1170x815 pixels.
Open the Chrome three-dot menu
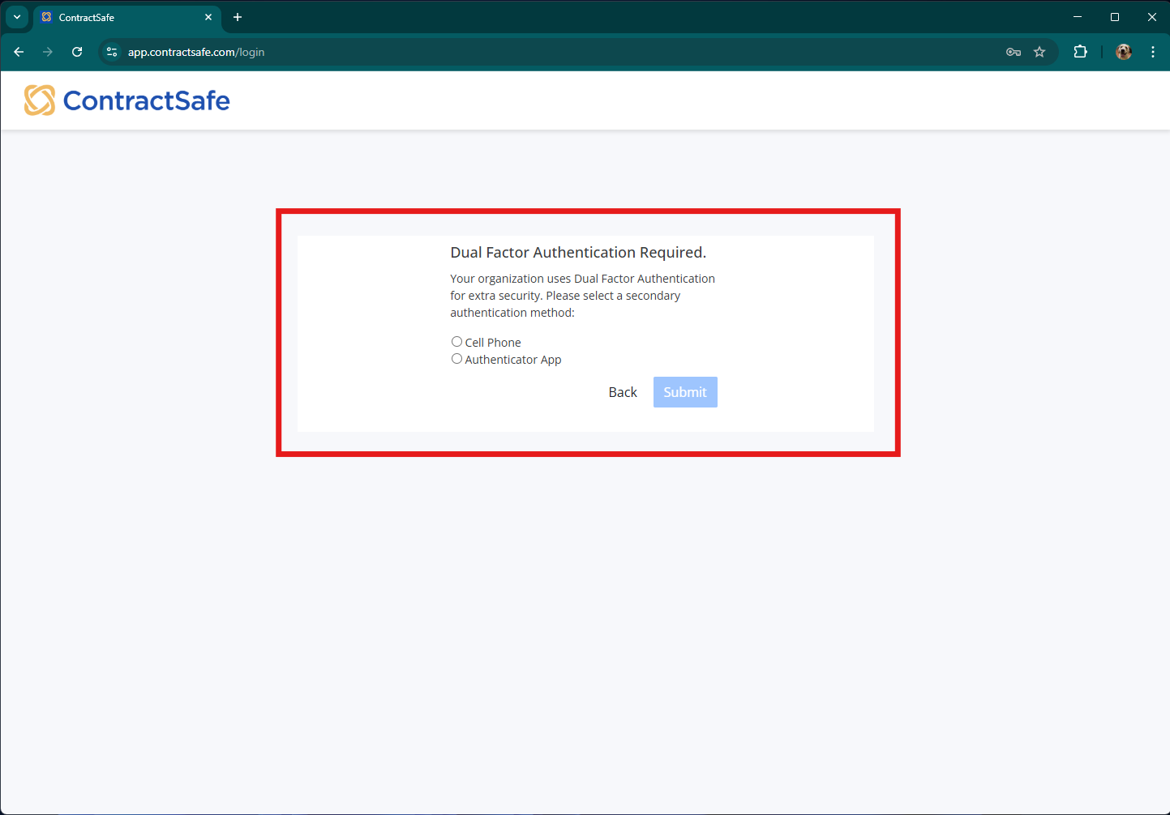click(x=1152, y=51)
